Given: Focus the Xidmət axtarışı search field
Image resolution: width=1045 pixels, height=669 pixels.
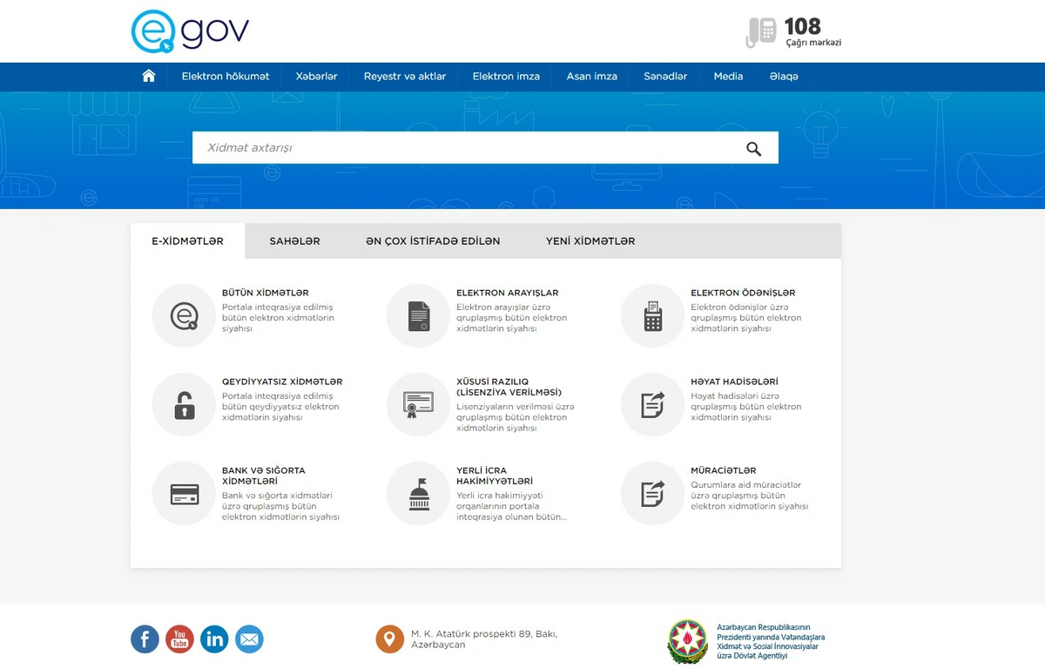Looking at the screenshot, I should coord(462,148).
